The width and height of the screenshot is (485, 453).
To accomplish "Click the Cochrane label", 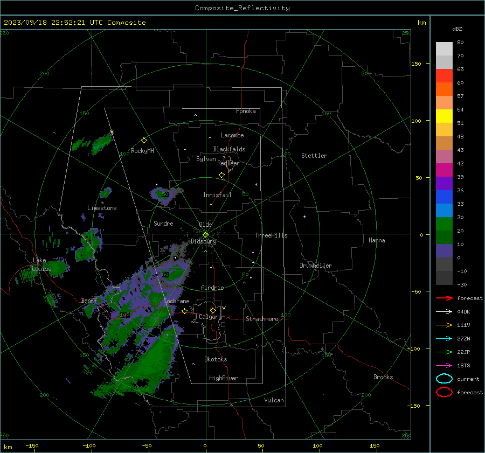I will click(176, 301).
